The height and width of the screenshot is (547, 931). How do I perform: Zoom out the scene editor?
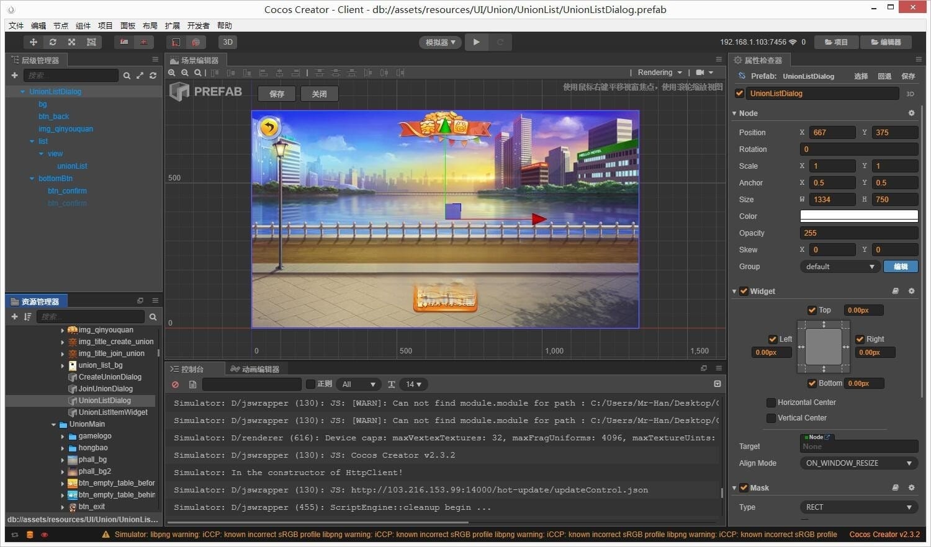click(185, 73)
